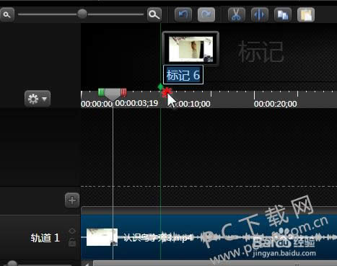Zoom out the timeline with small magnifier
The height and width of the screenshot is (266, 337).
tap(7, 14)
